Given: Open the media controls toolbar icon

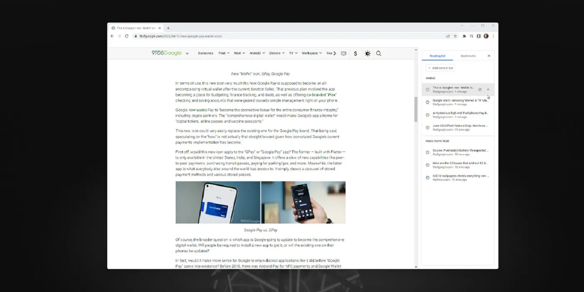Looking at the screenshot, I should (471, 36).
